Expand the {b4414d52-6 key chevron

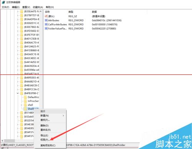[18, 62]
